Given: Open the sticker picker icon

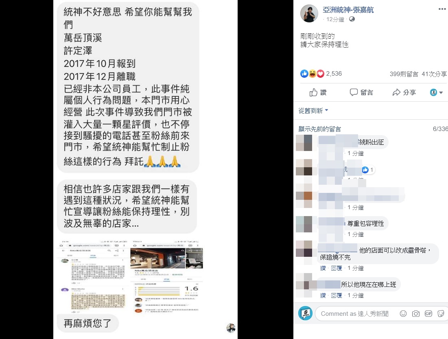Looking at the screenshot, I should 441,313.
